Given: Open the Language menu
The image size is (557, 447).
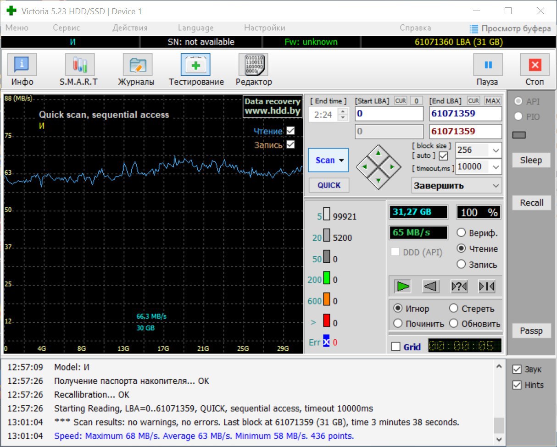Looking at the screenshot, I should (195, 28).
